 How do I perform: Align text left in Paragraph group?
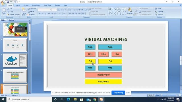[70, 14]
